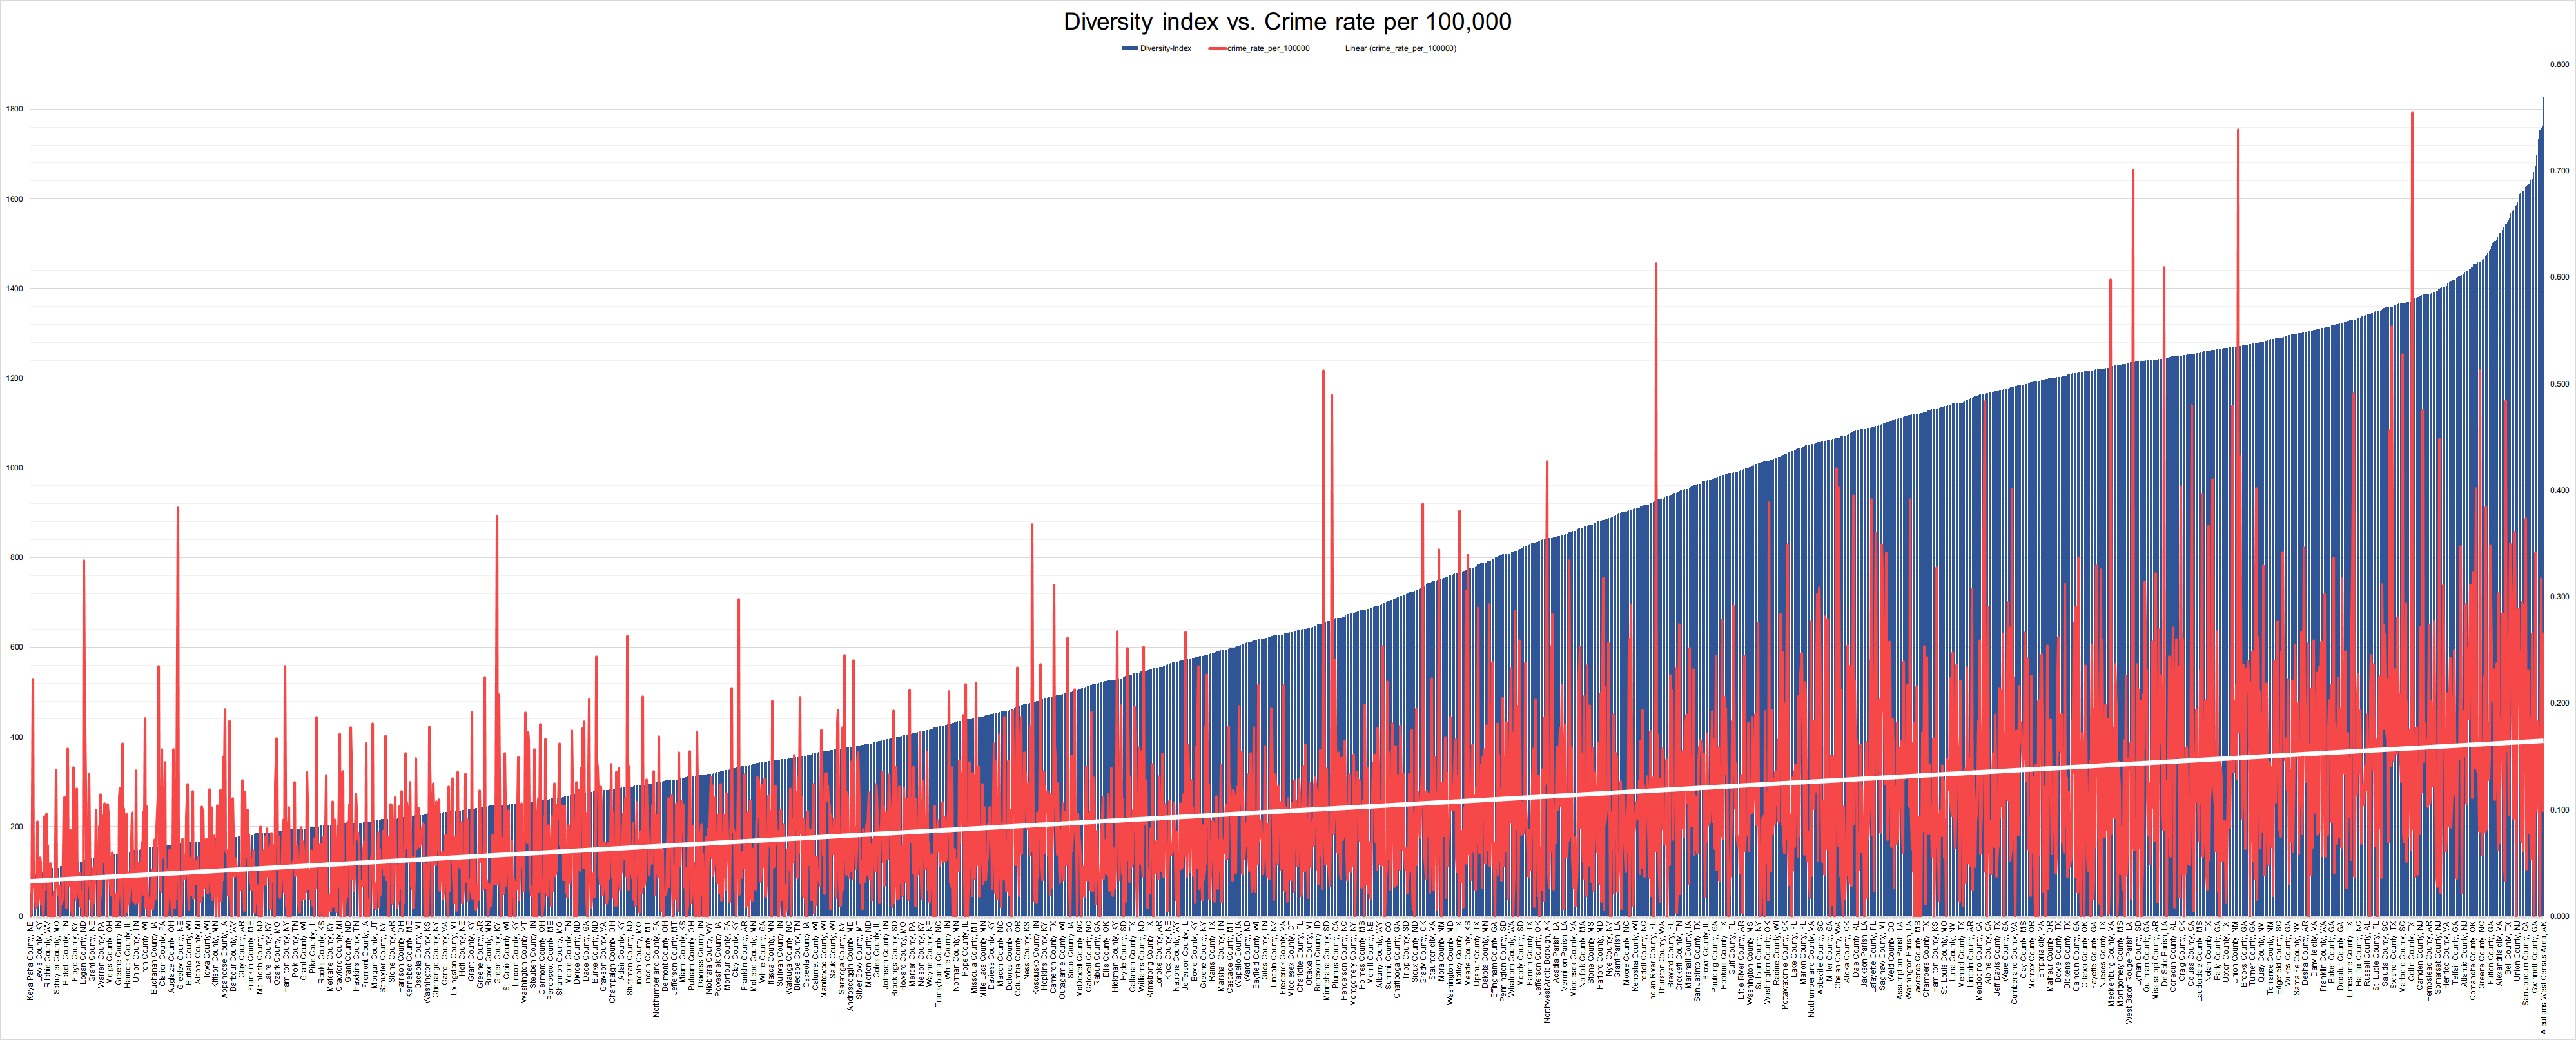This screenshot has height=1040, width=2576.
Task: Click the 1000 tick label on the left axis
Action: [x=15, y=468]
